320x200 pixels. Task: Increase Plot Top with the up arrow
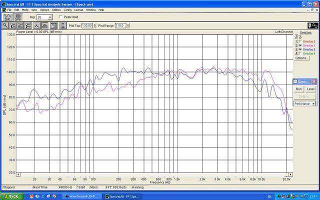(x=94, y=24)
